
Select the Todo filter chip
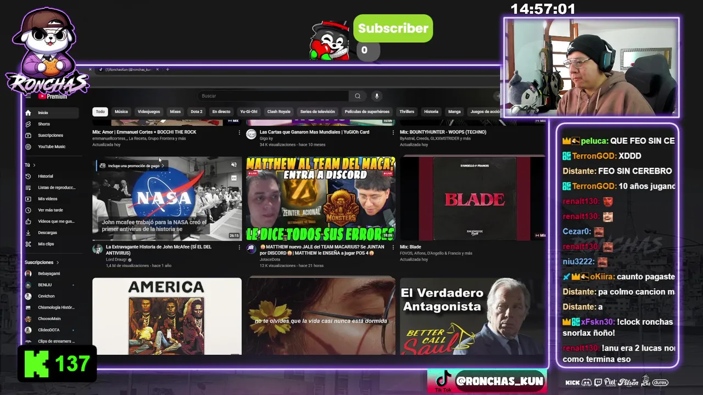click(100, 112)
